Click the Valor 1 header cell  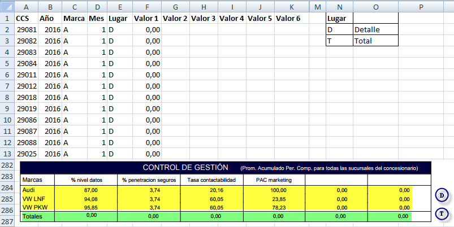coord(147,18)
